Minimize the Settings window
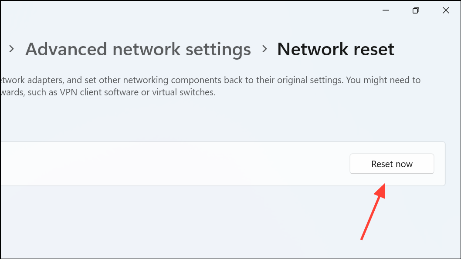Image resolution: width=461 pixels, height=259 pixels. coord(386,10)
